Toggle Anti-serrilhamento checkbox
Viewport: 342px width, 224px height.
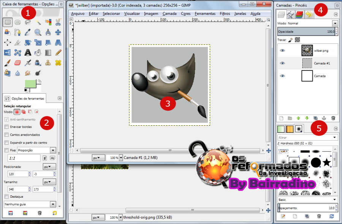pos(6,120)
